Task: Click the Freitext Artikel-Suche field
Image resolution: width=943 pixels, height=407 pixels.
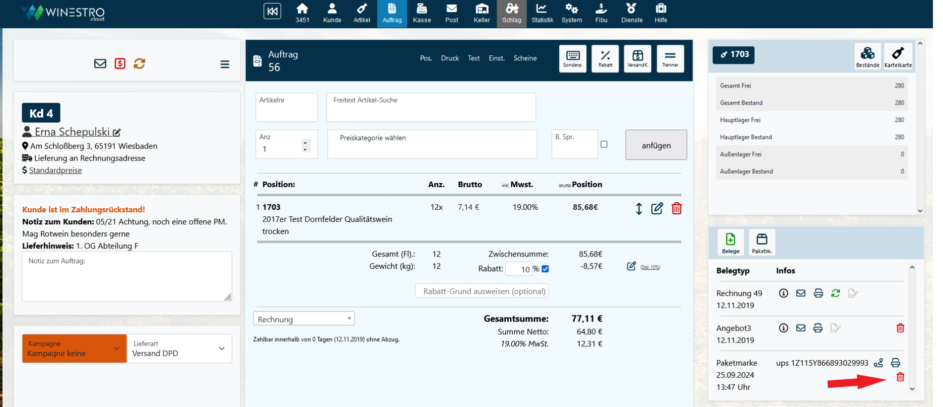Action: coord(431,107)
